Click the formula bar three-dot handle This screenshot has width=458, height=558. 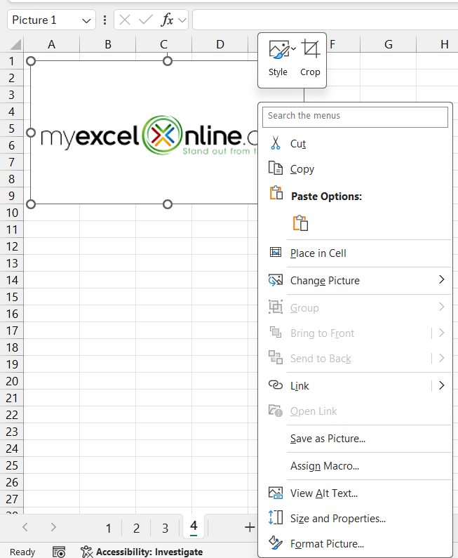105,20
